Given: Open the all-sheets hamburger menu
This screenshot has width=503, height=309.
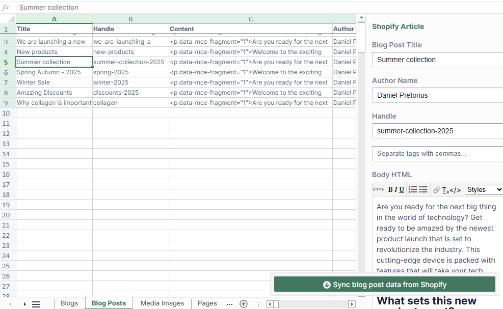Looking at the screenshot, I should 36,303.
